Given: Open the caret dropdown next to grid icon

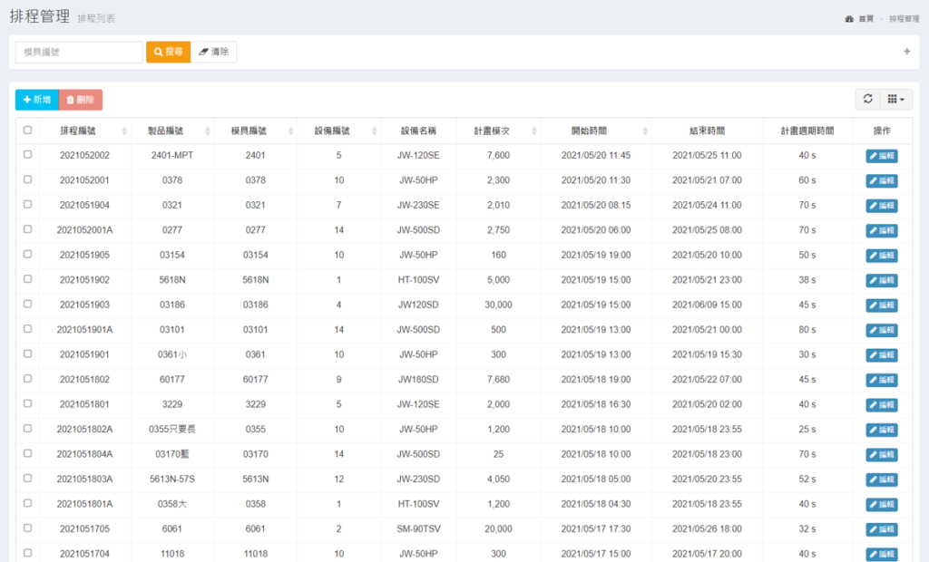Looking at the screenshot, I should (x=903, y=99).
